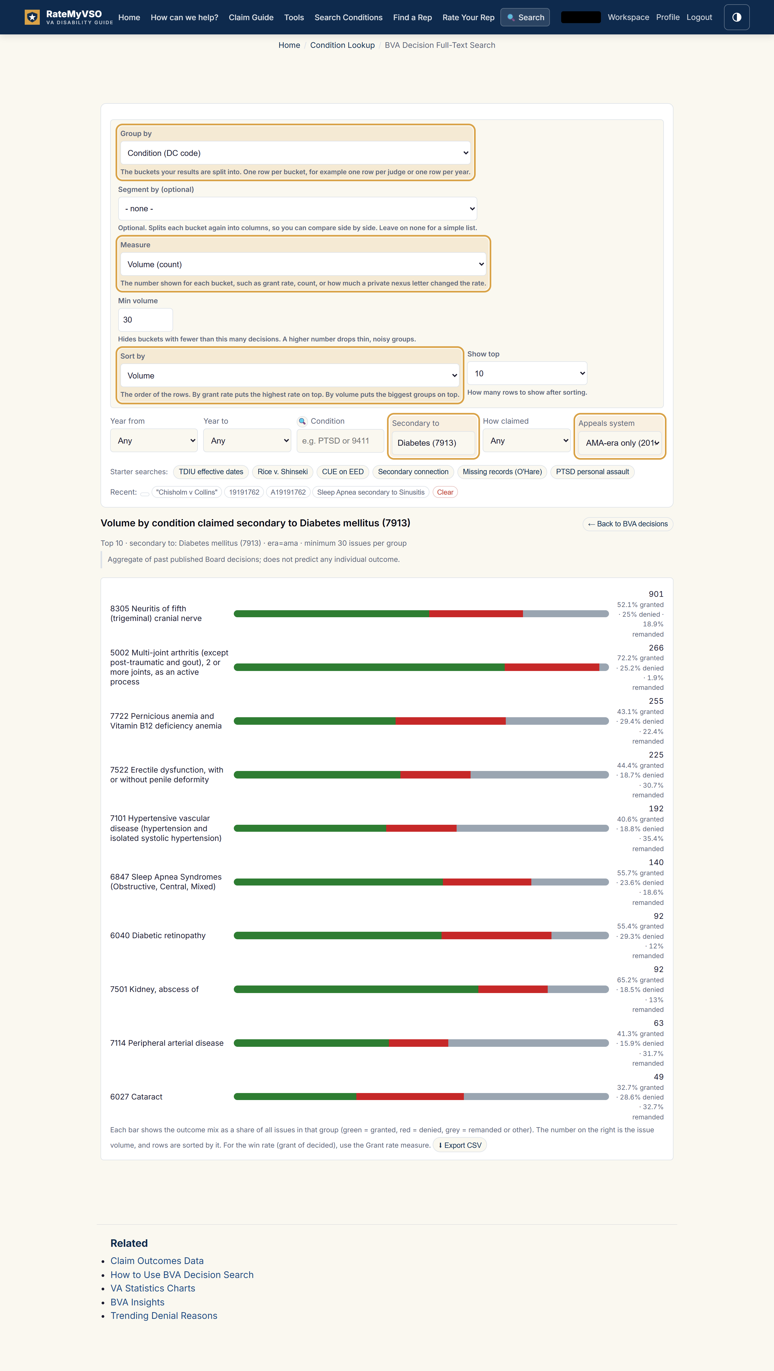Viewport: 774px width, 1371px height.
Task: Click the Condition search input field
Action: click(341, 441)
